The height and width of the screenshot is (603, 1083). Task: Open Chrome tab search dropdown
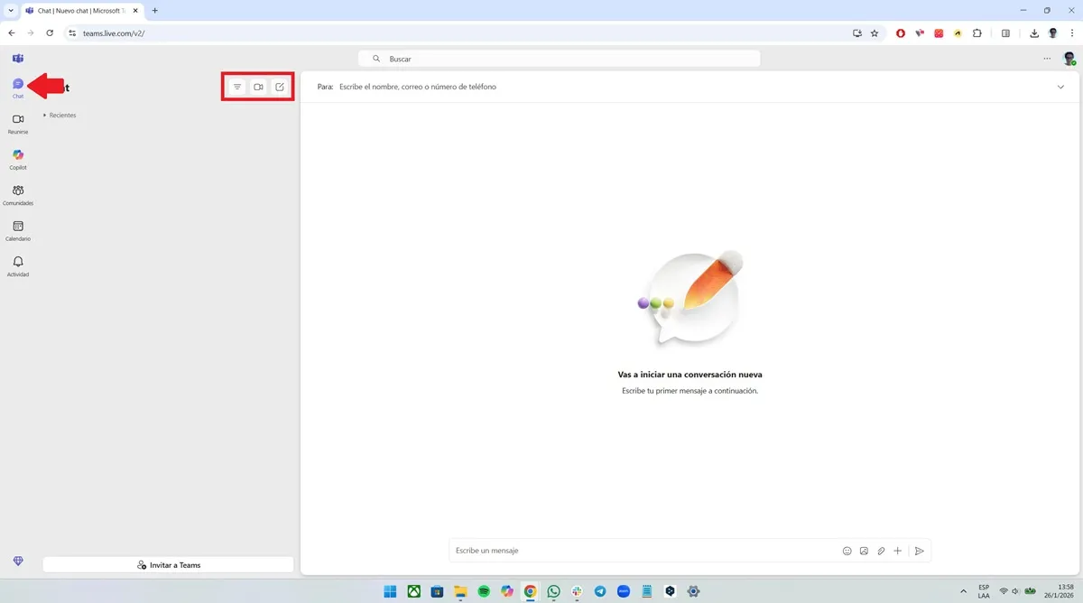[11, 11]
